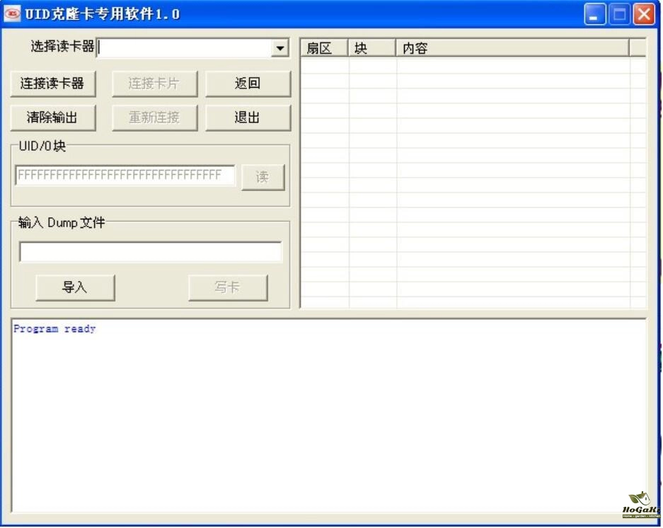Click the UID/0块 hex value field
663x528 pixels.
(x=125, y=176)
